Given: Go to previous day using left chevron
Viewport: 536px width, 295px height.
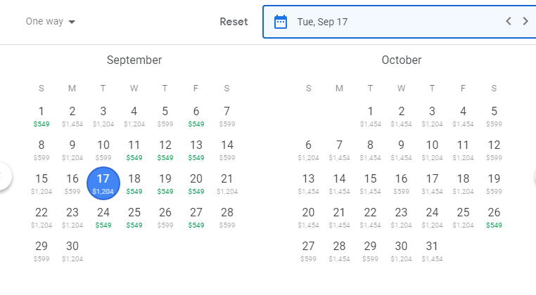Looking at the screenshot, I should click(x=509, y=22).
